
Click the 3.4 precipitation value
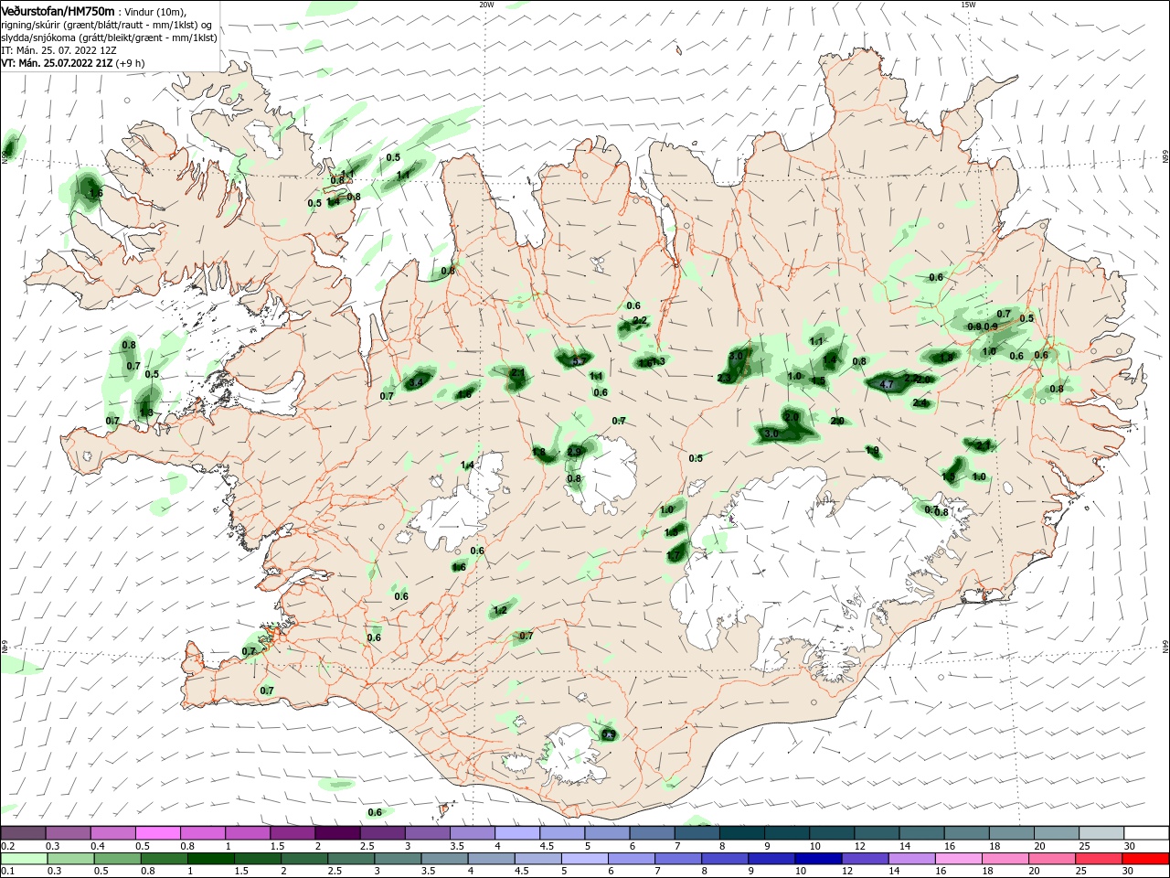coord(415,382)
